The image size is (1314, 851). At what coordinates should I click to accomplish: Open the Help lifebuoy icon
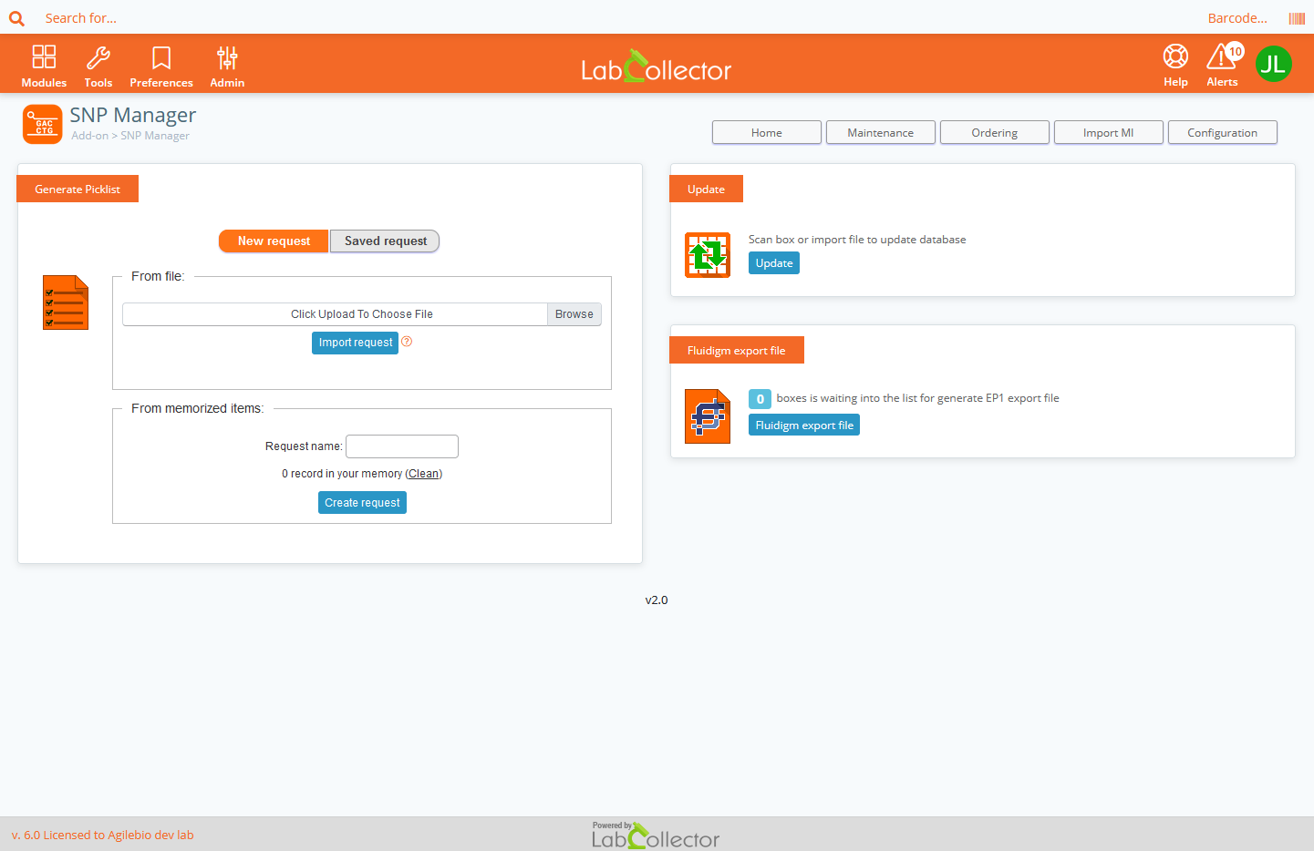[x=1175, y=66]
